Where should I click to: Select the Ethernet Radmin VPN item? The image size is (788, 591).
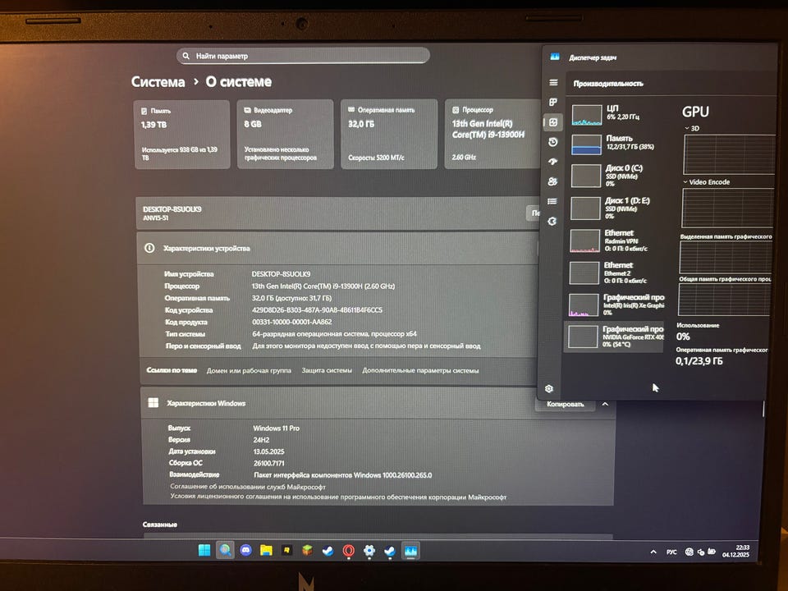pos(616,241)
